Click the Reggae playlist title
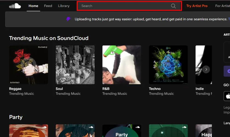230x137 pixels. point(15,89)
